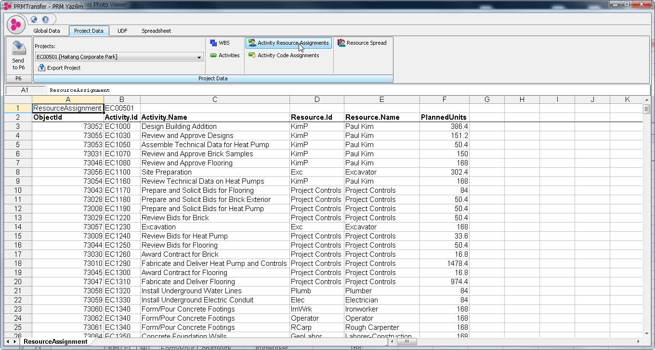Click the cell reference box showing A1

point(25,90)
